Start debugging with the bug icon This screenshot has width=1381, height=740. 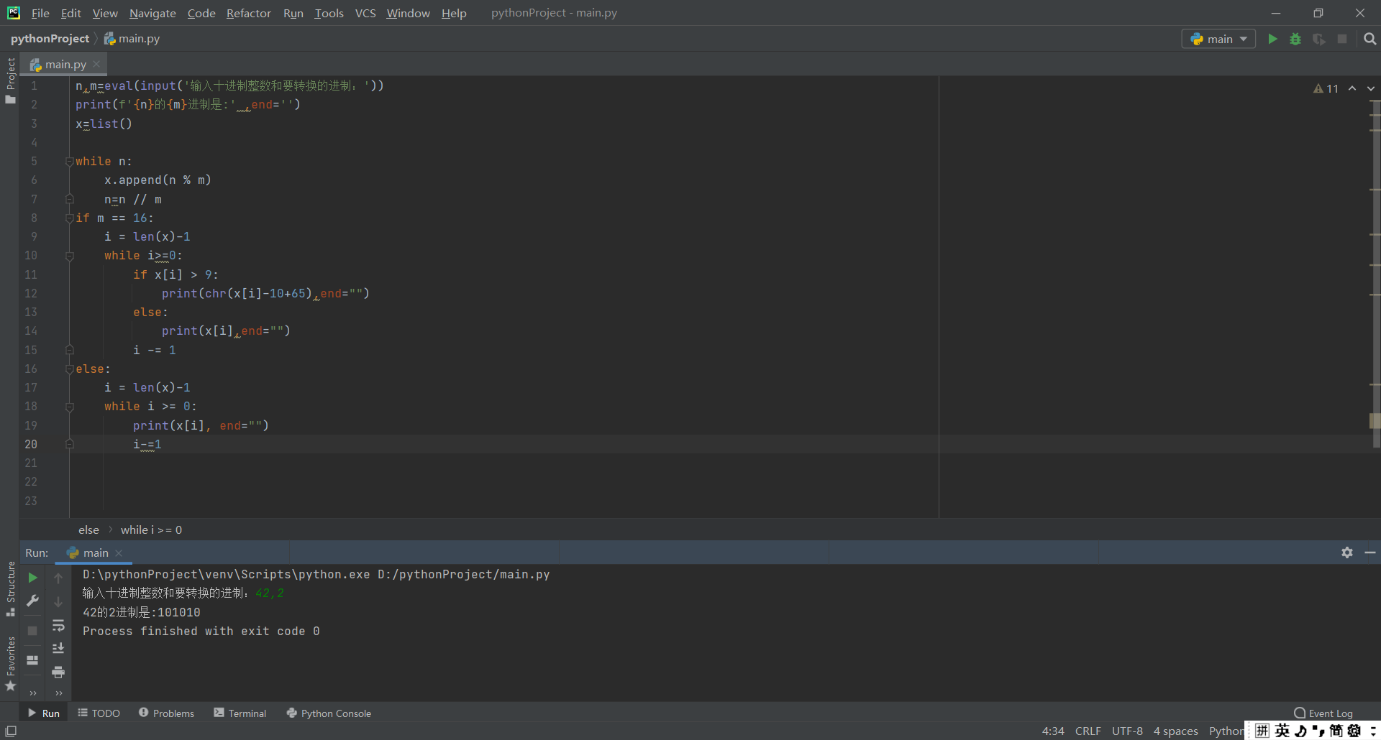click(1295, 39)
